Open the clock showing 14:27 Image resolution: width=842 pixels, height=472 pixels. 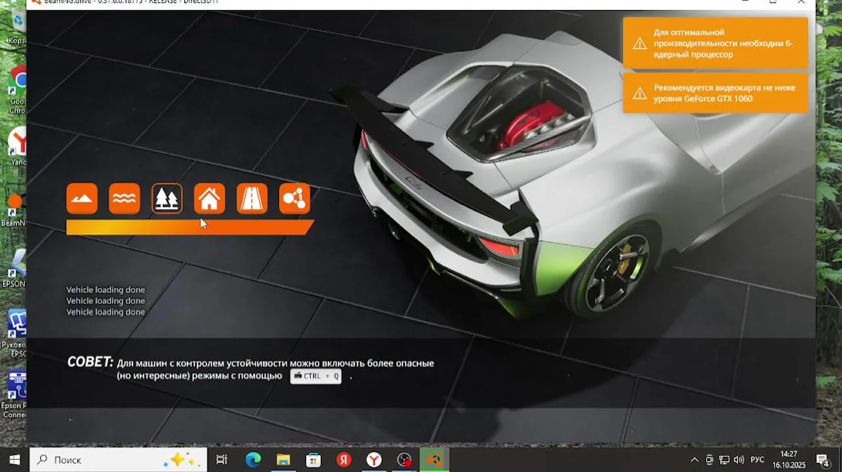pos(790,460)
